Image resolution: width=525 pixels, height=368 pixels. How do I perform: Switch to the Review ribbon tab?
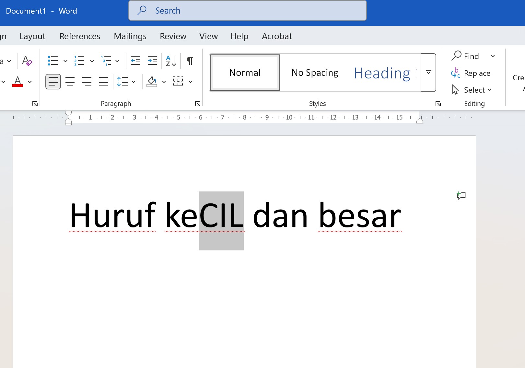[173, 36]
